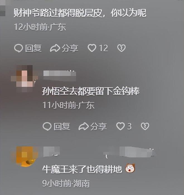Click the shocked face emoji after 耕地
The height and width of the screenshot is (195, 184).
pos(130,168)
